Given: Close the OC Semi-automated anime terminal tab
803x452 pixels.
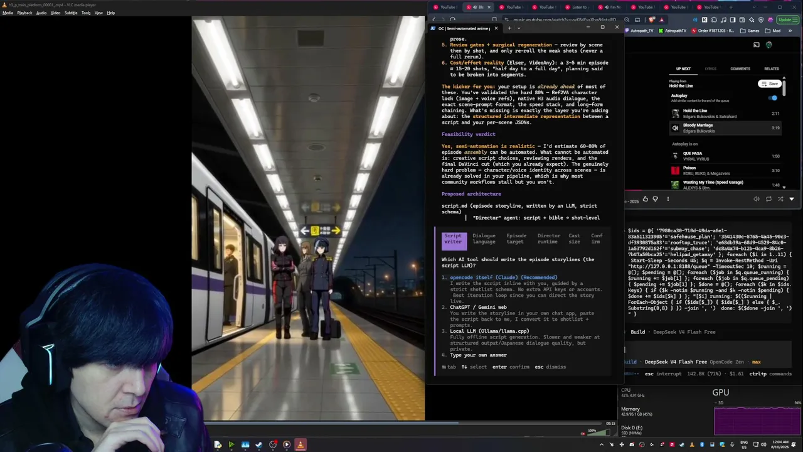Looking at the screenshot, I should pyautogui.click(x=496, y=28).
